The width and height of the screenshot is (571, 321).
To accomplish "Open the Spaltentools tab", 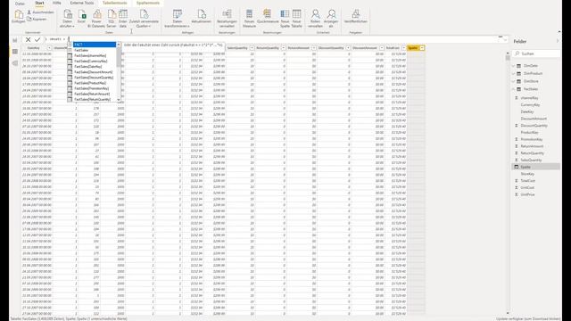I will [x=148, y=3].
